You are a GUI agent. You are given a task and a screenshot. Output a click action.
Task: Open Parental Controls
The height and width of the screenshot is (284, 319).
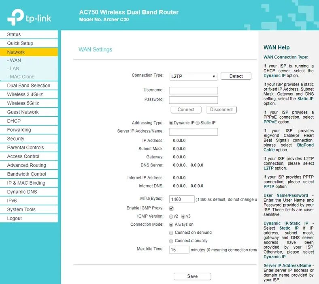29,147
